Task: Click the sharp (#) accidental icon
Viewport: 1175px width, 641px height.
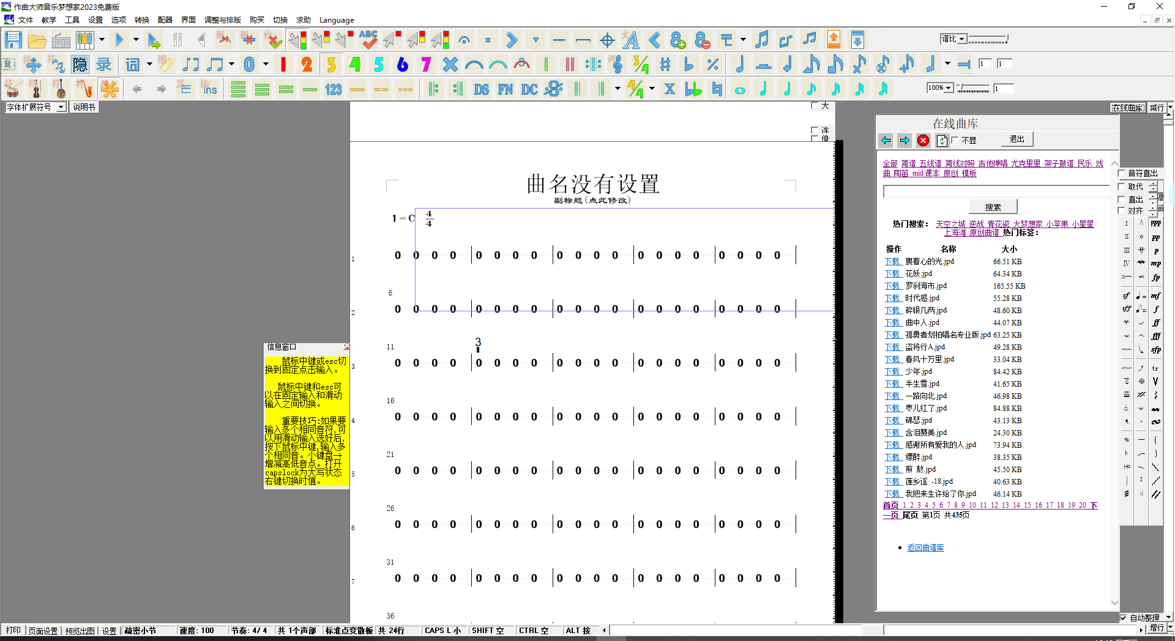Action: click(x=665, y=64)
